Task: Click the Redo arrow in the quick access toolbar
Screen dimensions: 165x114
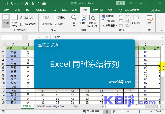Action: [x=19, y=4]
